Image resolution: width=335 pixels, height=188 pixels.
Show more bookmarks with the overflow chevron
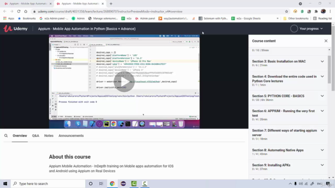pyautogui.click(x=277, y=19)
